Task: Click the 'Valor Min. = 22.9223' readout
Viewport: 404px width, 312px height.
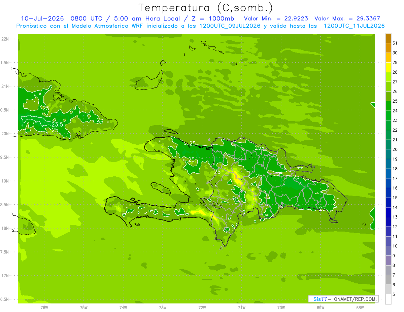Action: (276, 19)
